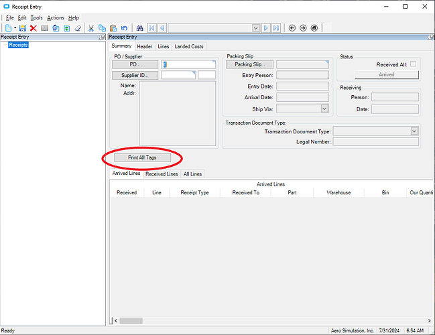Switch to the Header tab
Image resolution: width=435 pixels, height=335 pixels.
(x=145, y=47)
